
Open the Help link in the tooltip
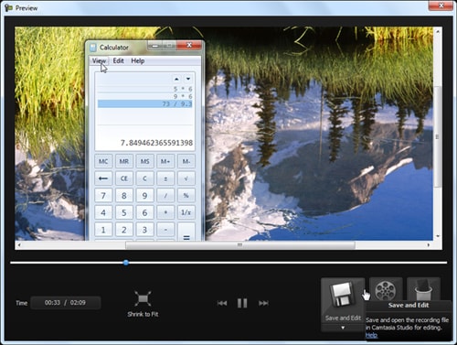(371, 335)
